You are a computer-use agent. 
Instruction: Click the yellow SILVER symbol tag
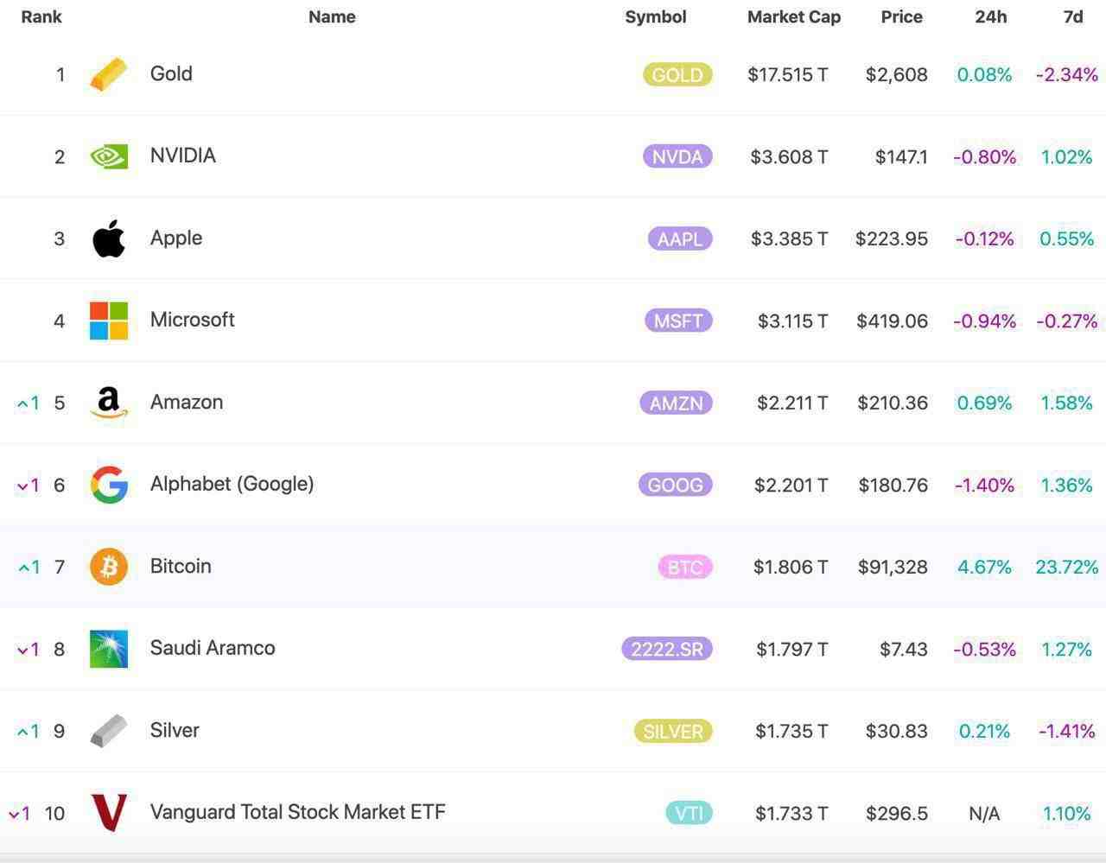click(672, 732)
